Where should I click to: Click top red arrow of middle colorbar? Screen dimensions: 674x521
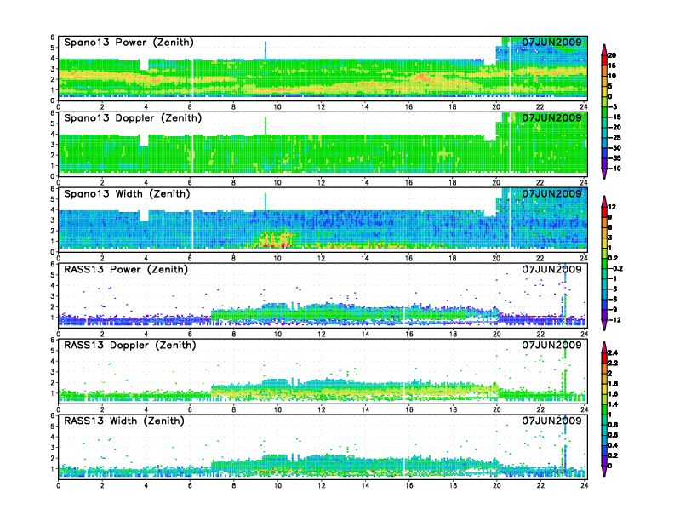[x=603, y=199]
